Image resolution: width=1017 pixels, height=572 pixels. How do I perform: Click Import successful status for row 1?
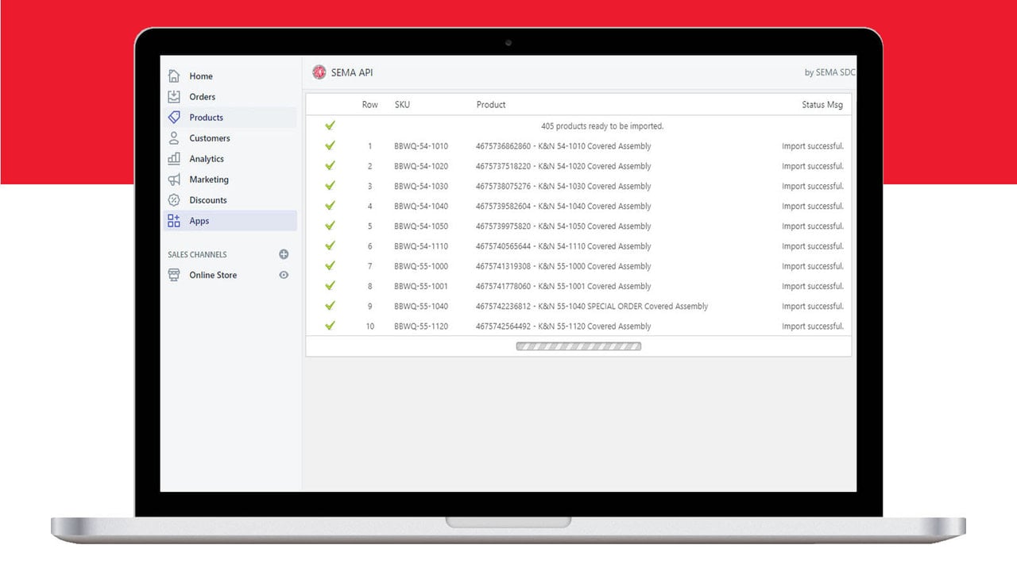(x=813, y=146)
